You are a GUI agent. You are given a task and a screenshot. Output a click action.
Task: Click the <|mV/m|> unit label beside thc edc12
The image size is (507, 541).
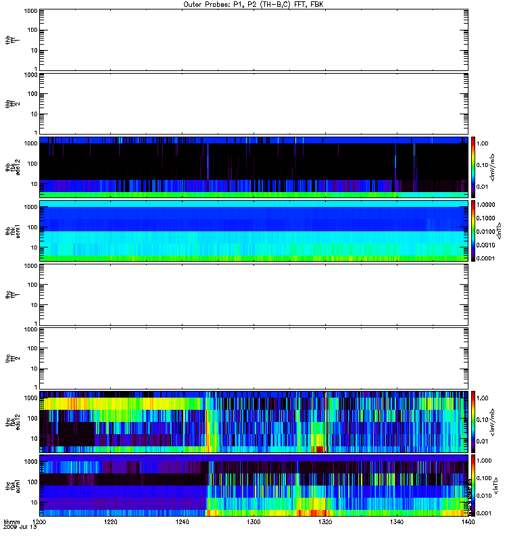493,422
